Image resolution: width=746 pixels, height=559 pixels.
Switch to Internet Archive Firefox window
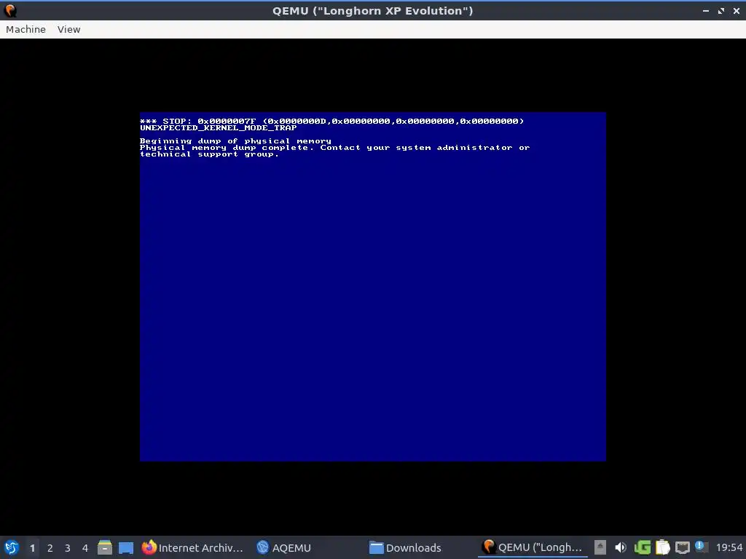(x=192, y=547)
